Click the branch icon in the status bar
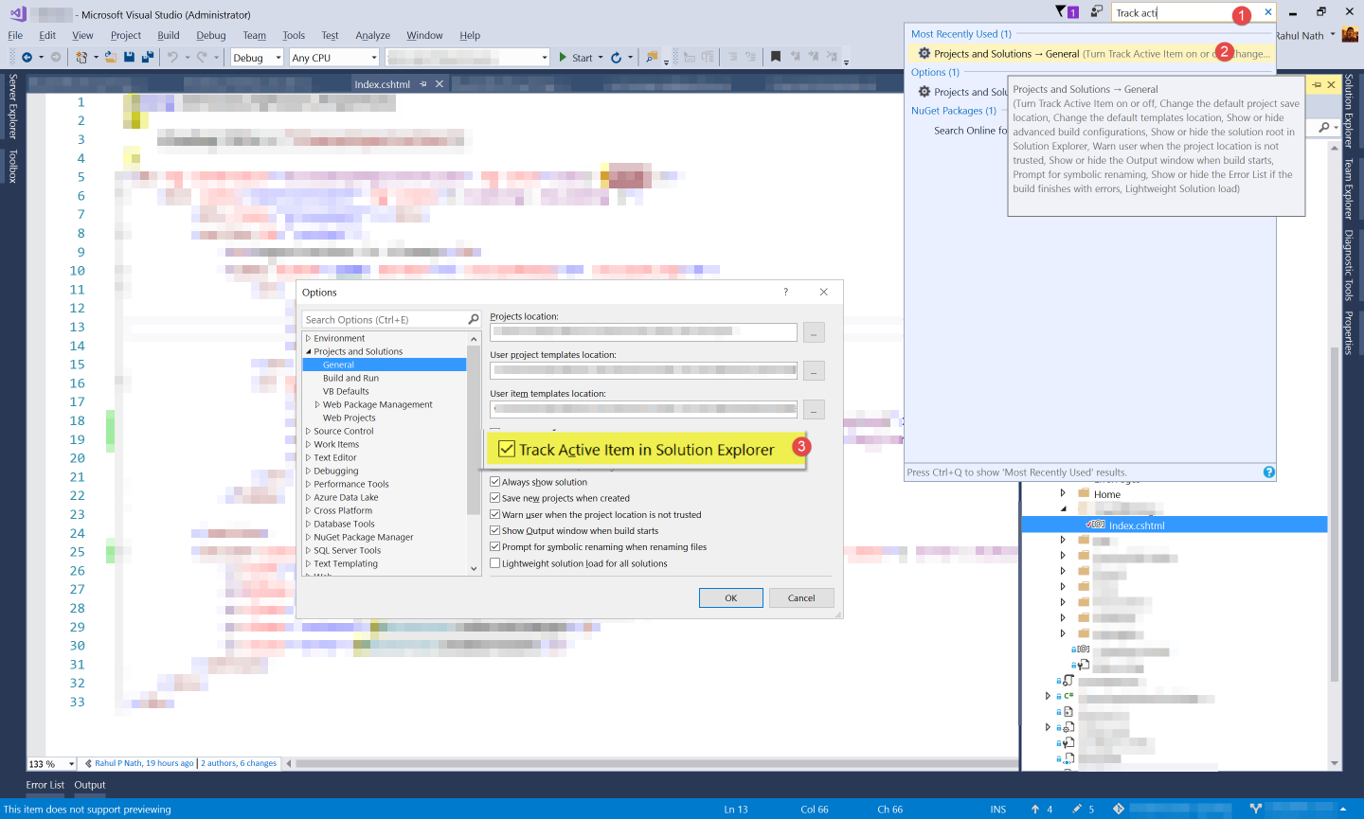Screen dimensions: 1364x819 click(x=1255, y=809)
